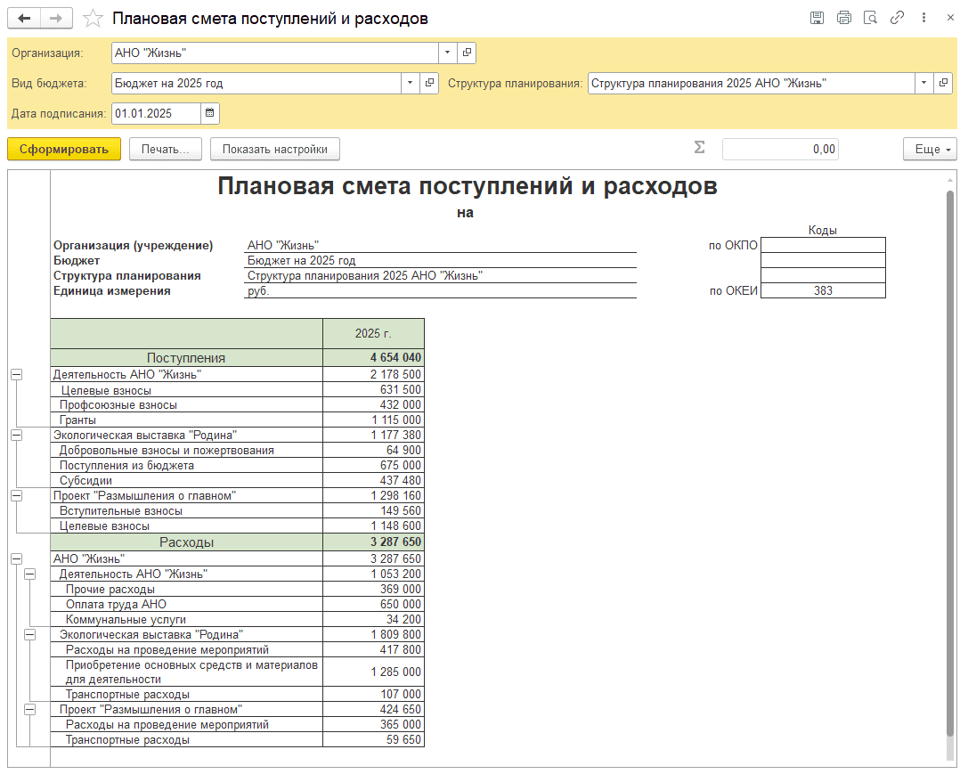Add report to favorites with star icon
Viewport: 960px width, 774px height.
click(x=92, y=18)
